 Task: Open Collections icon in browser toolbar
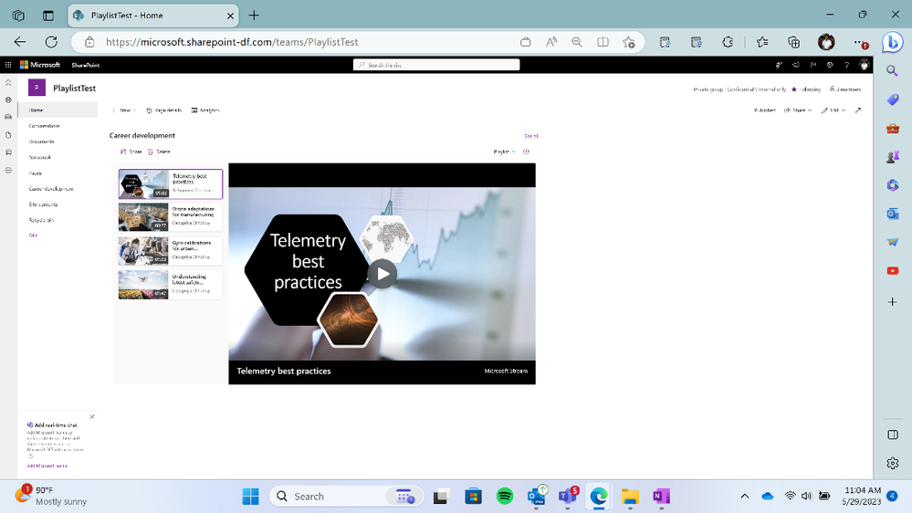[794, 42]
